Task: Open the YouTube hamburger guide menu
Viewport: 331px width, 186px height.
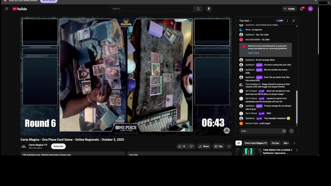Action: 7,9
